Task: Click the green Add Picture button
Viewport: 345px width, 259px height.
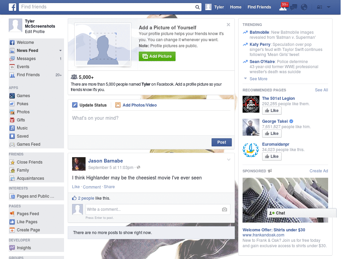Action: tap(157, 56)
